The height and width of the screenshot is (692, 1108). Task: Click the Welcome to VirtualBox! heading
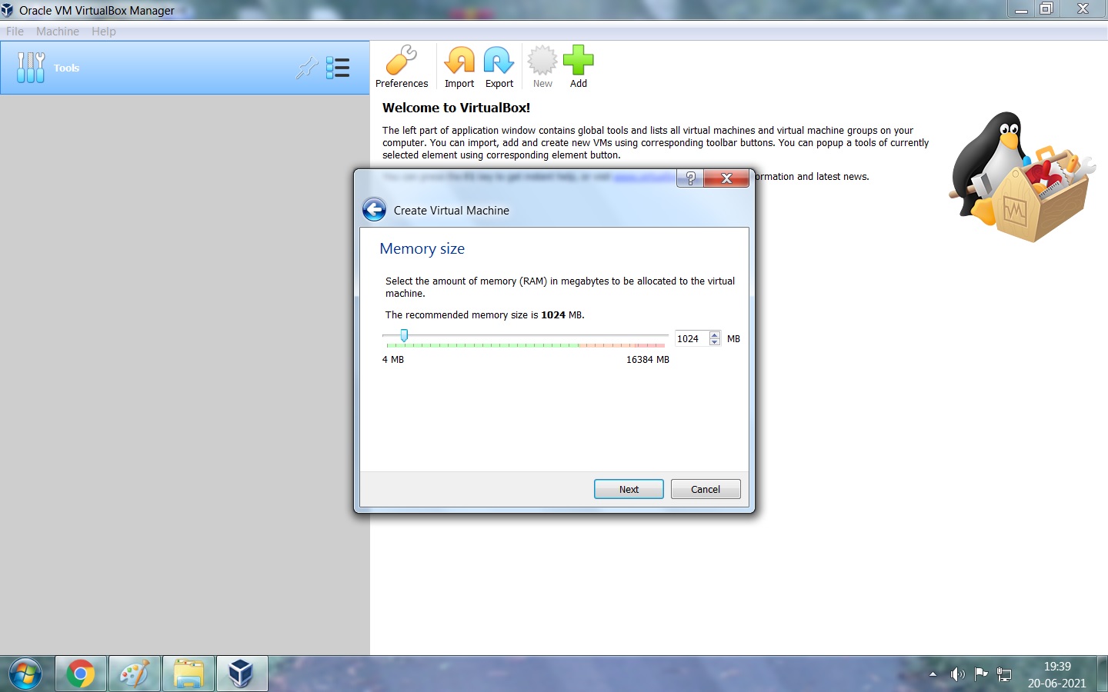[456, 108]
